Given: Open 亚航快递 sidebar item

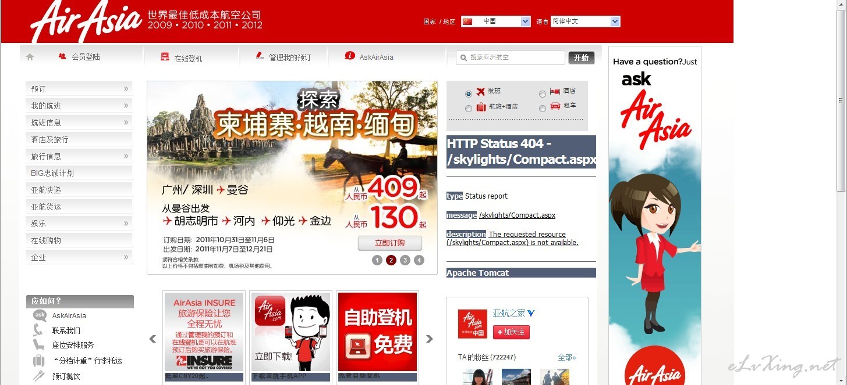Looking at the screenshot, I should 79,190.
